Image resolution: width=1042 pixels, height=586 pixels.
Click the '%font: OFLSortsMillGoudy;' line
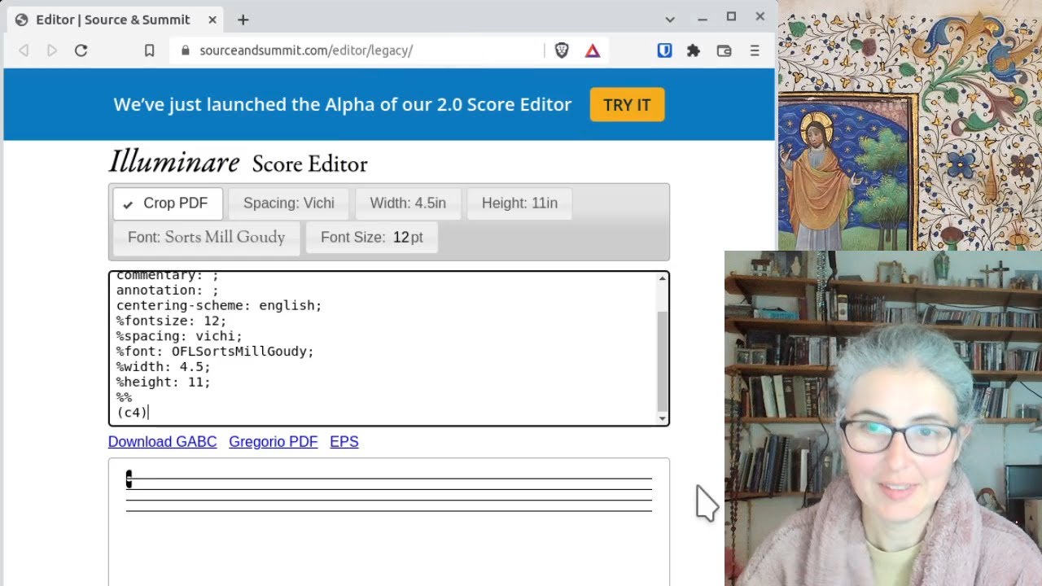pyautogui.click(x=215, y=352)
